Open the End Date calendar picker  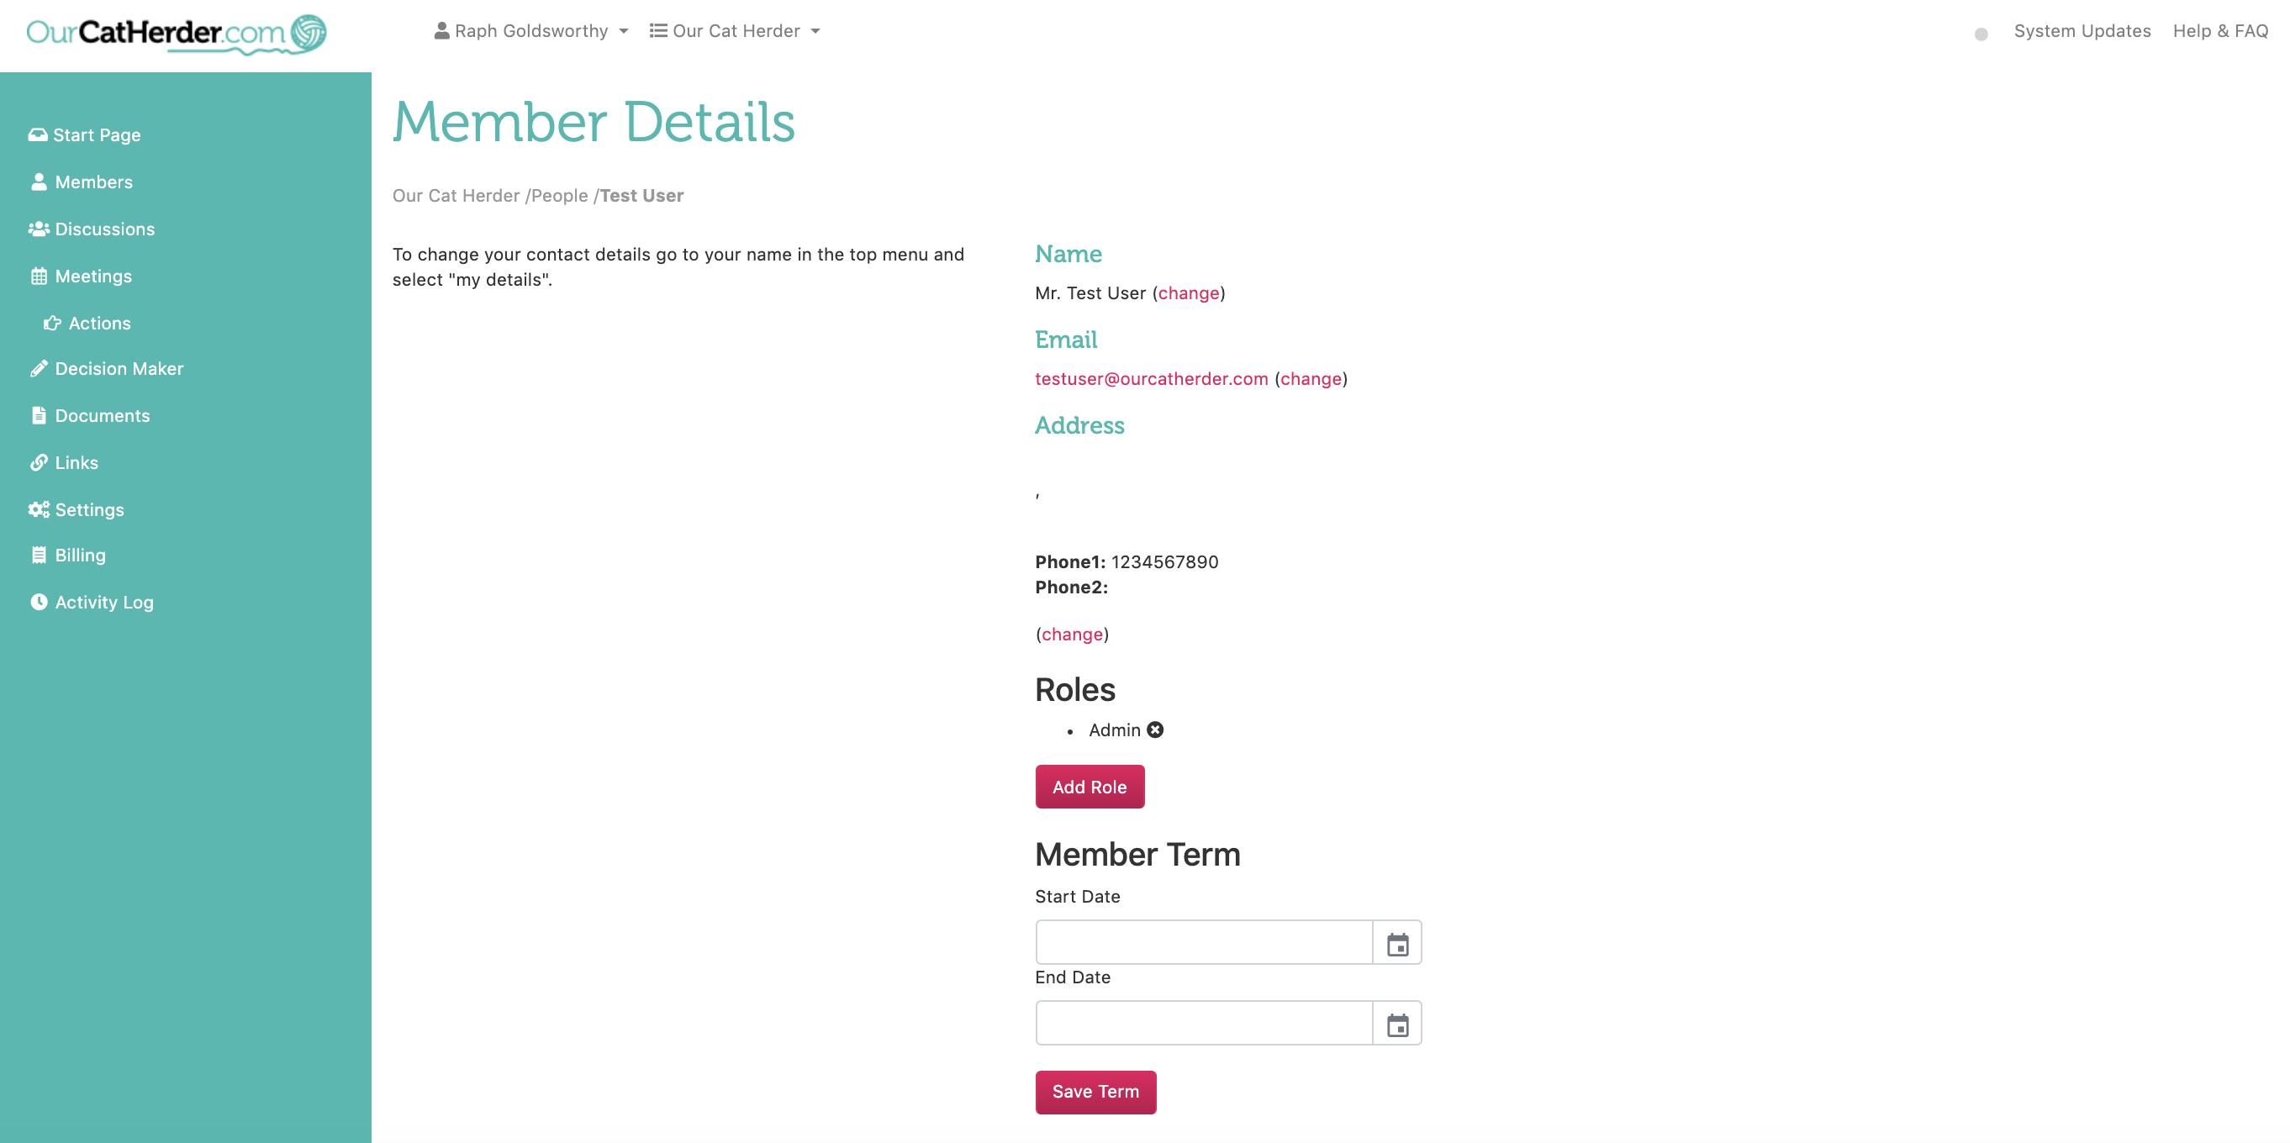pos(1397,1023)
